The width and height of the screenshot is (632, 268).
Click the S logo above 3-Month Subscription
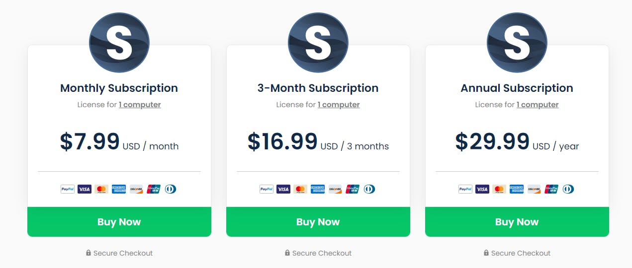[x=318, y=43]
